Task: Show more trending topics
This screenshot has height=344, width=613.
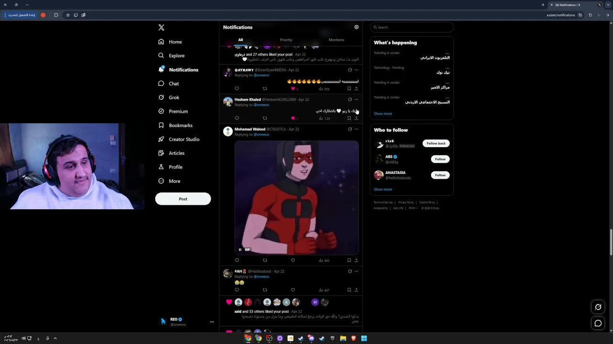Action: tap(383, 114)
